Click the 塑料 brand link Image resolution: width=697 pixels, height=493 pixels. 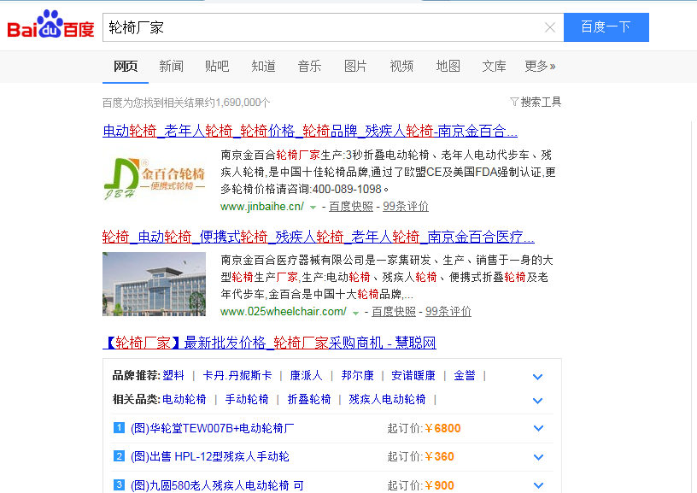173,376
